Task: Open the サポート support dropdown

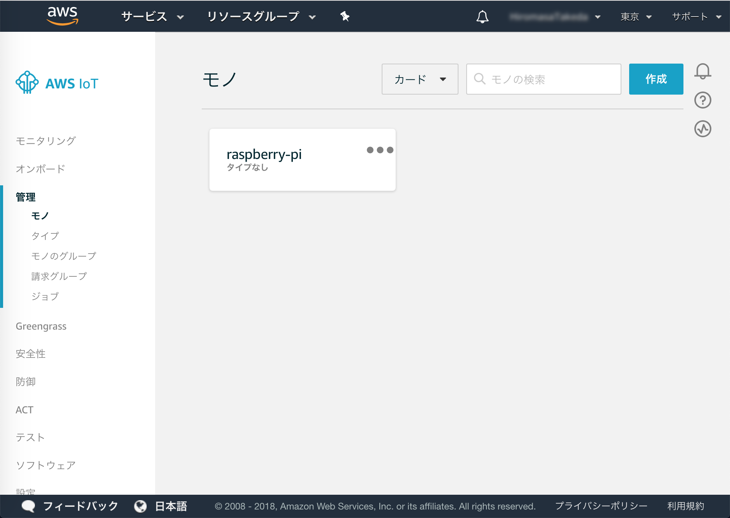Action: click(697, 17)
